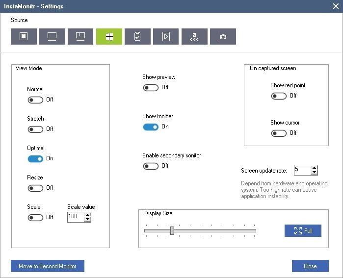Image resolution: width=343 pixels, height=278 pixels.
Task: Click the Close button
Action: click(x=310, y=266)
